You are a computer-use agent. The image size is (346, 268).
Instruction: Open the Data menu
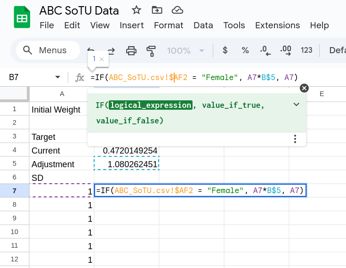[x=203, y=25]
